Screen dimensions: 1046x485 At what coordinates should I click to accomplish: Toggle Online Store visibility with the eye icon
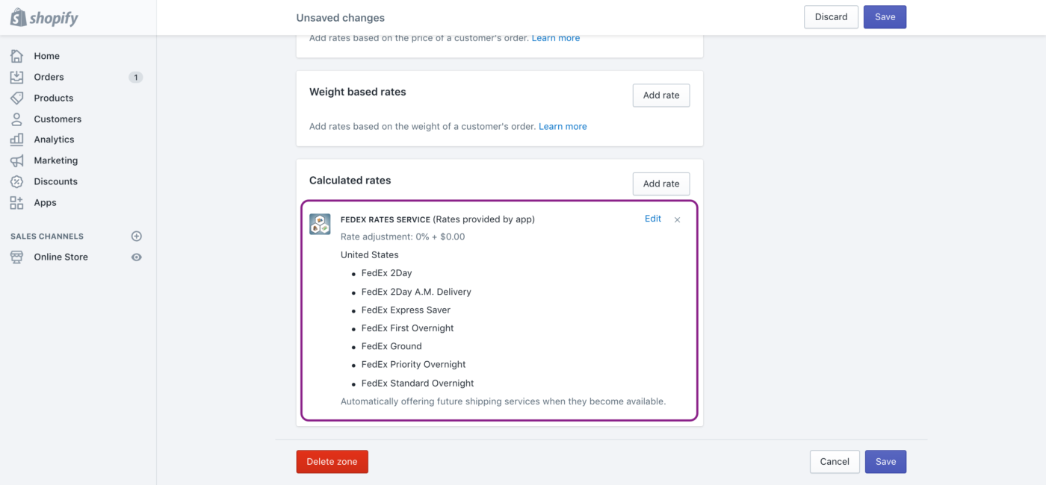[x=136, y=257]
